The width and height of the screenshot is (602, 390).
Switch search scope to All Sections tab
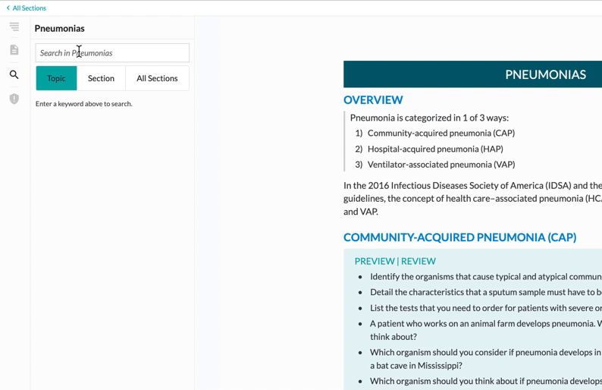click(157, 78)
